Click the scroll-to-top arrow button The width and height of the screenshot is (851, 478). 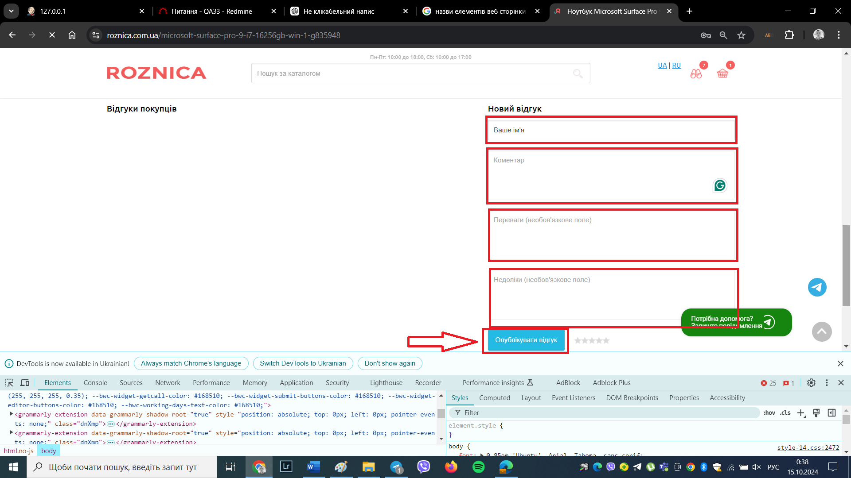821,332
